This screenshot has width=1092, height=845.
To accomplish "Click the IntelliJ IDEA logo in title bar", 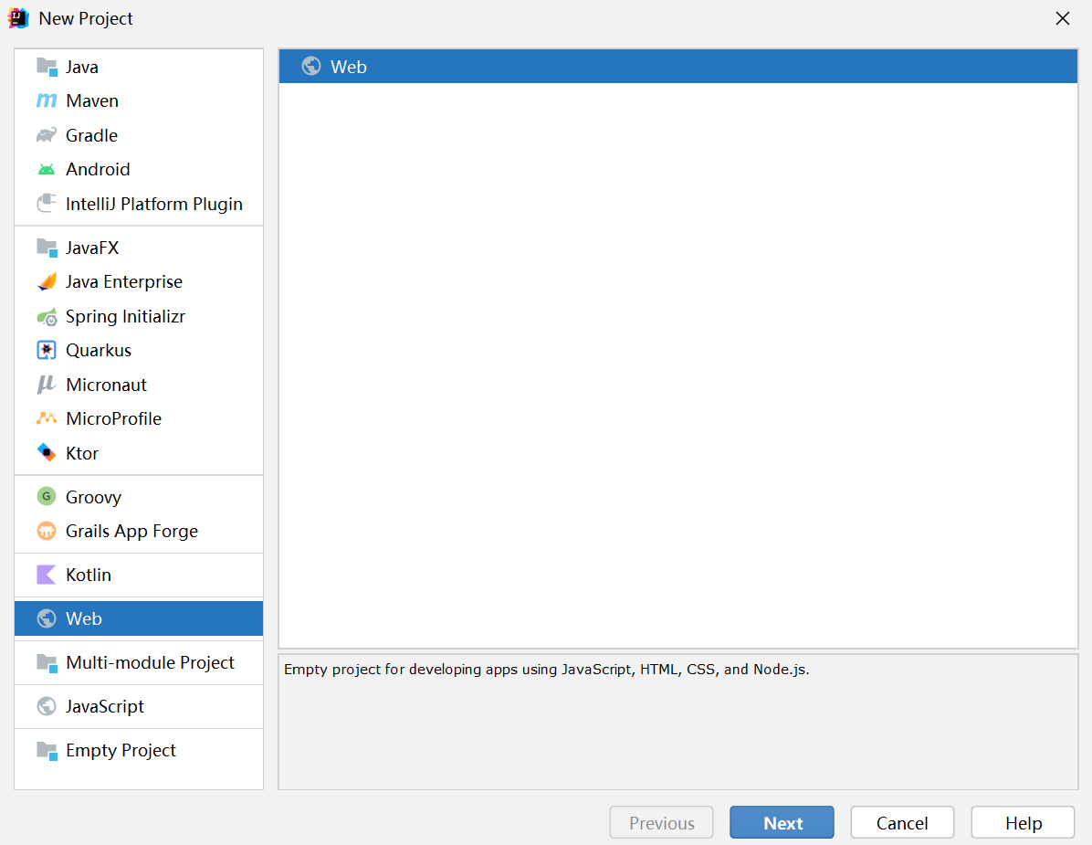I will click(18, 18).
